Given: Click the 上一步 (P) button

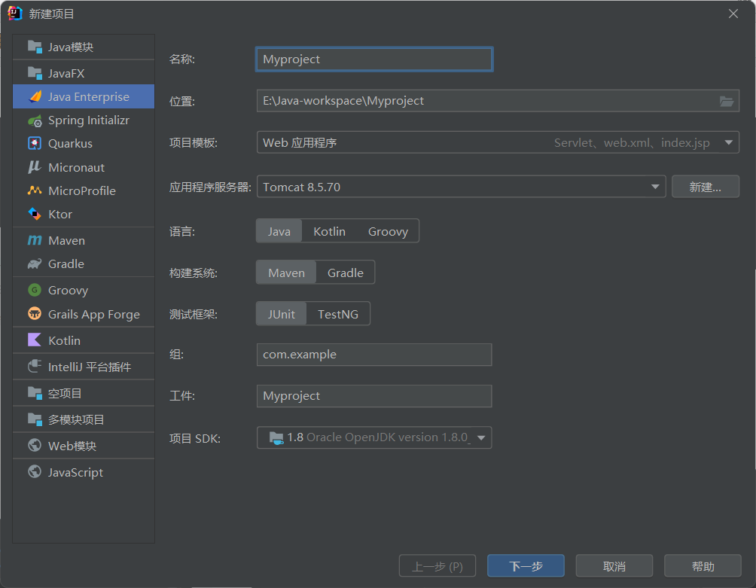Looking at the screenshot, I should (437, 566).
